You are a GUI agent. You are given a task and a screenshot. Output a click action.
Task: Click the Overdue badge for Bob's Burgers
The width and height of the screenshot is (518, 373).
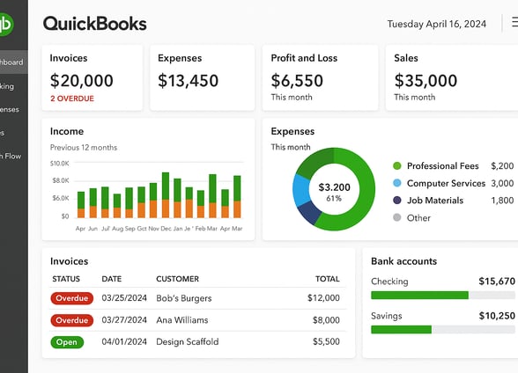pos(72,298)
